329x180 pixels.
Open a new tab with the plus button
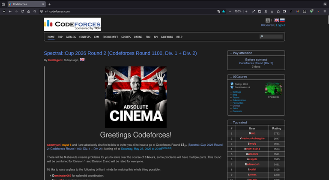pyautogui.click(x=50, y=4)
